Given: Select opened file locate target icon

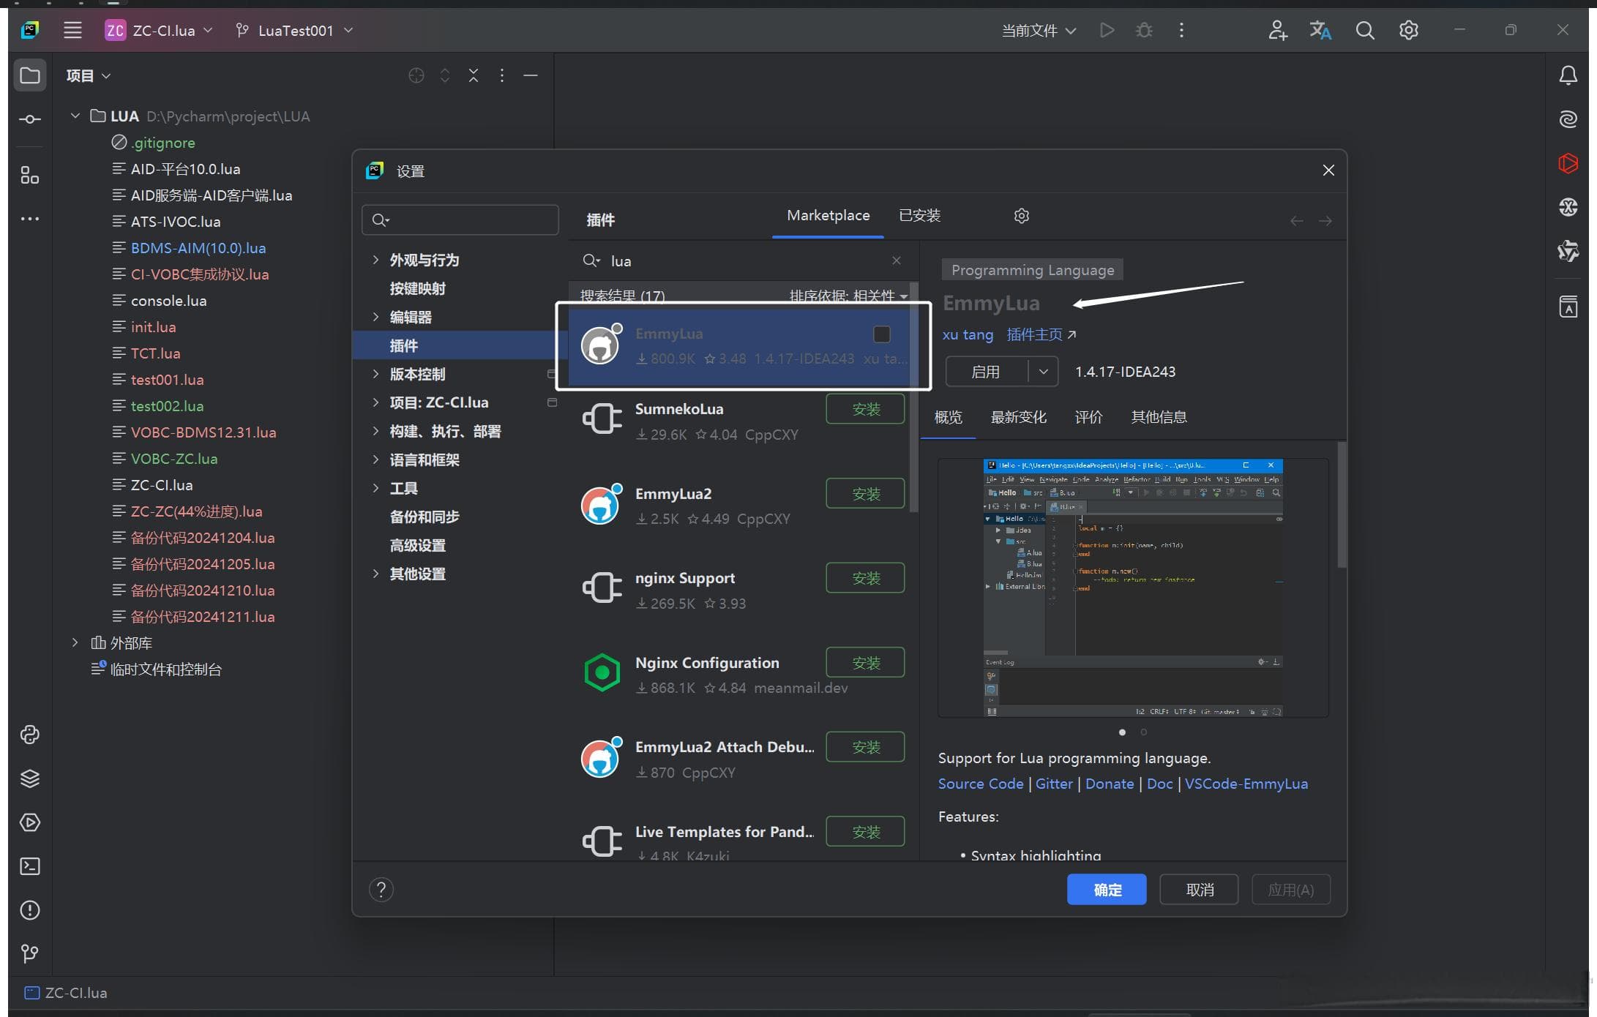Looking at the screenshot, I should point(416,75).
